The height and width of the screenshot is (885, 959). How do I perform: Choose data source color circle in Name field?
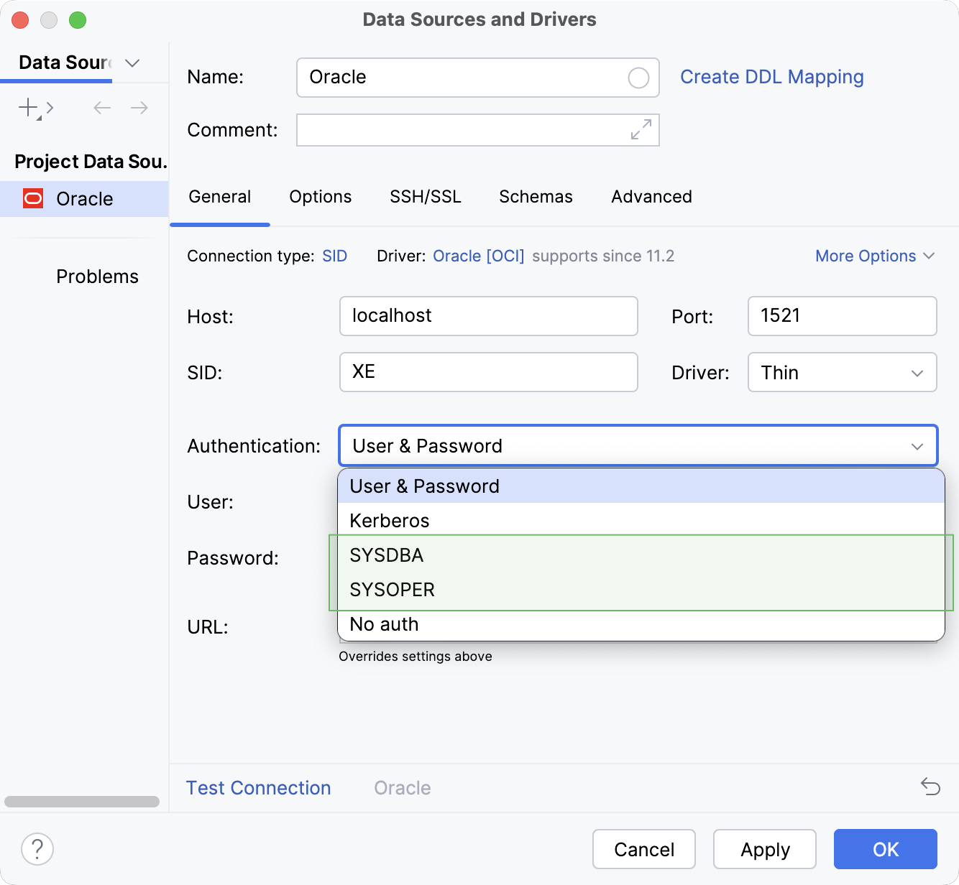pyautogui.click(x=638, y=78)
